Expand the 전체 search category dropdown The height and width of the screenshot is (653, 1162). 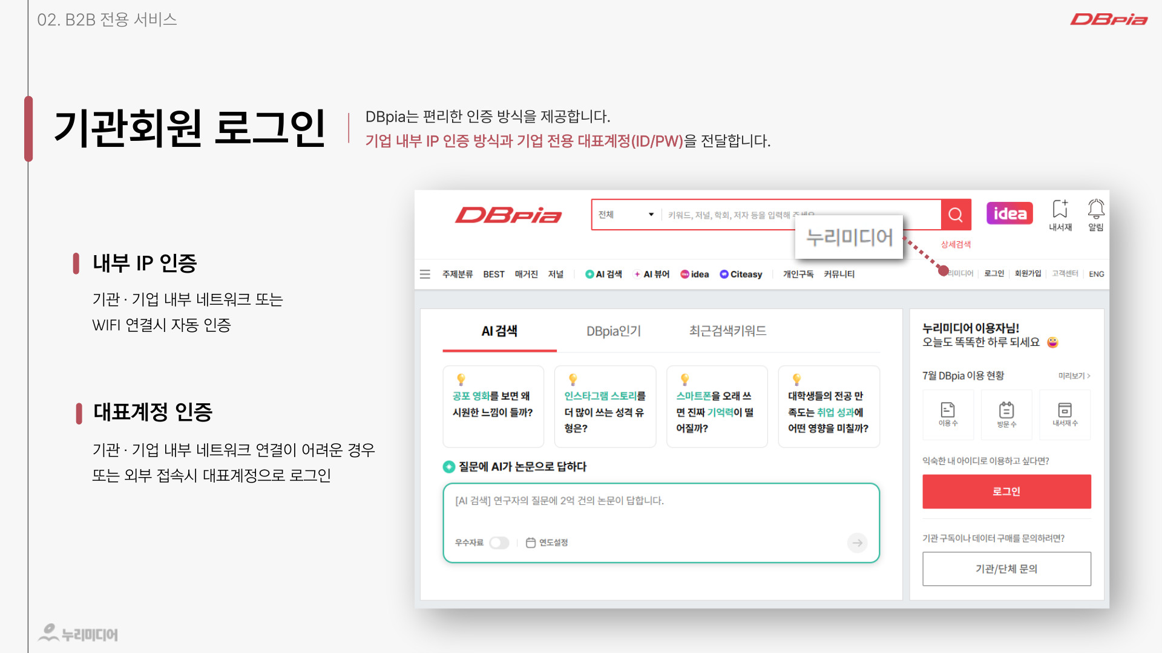pyautogui.click(x=626, y=215)
